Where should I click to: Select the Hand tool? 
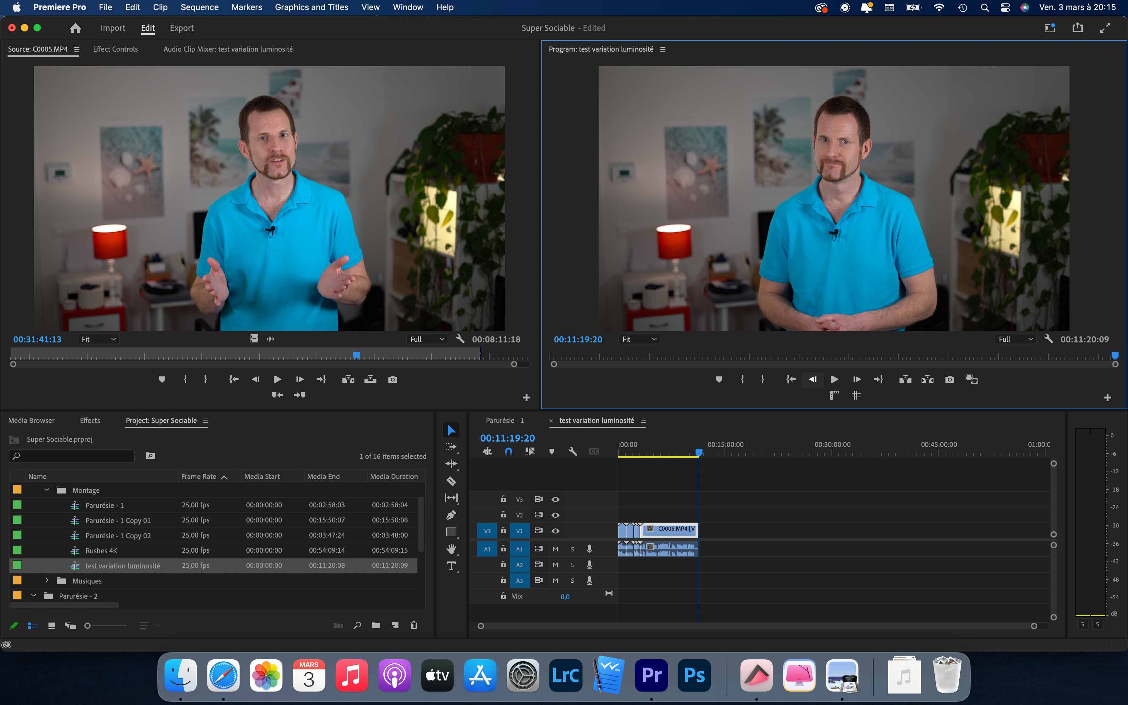coord(451,549)
